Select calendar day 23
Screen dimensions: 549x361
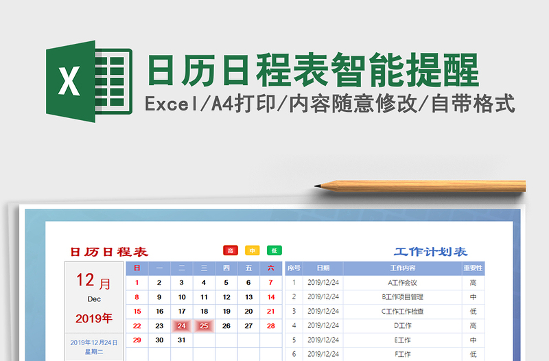click(159, 326)
